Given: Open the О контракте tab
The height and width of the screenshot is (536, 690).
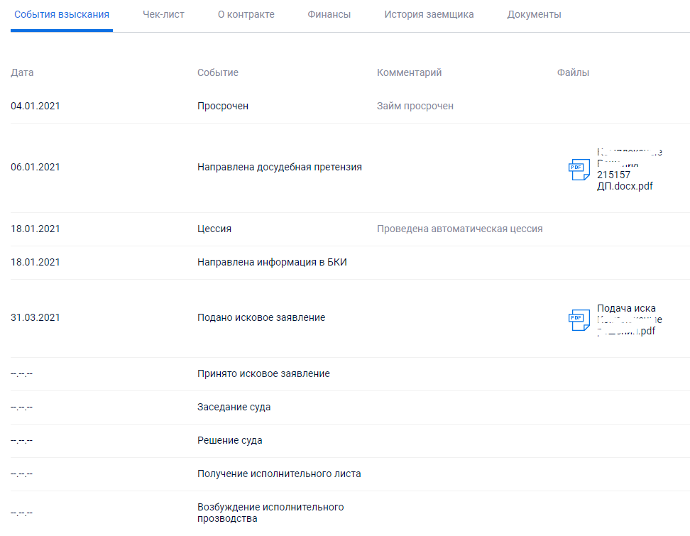Looking at the screenshot, I should tap(246, 14).
